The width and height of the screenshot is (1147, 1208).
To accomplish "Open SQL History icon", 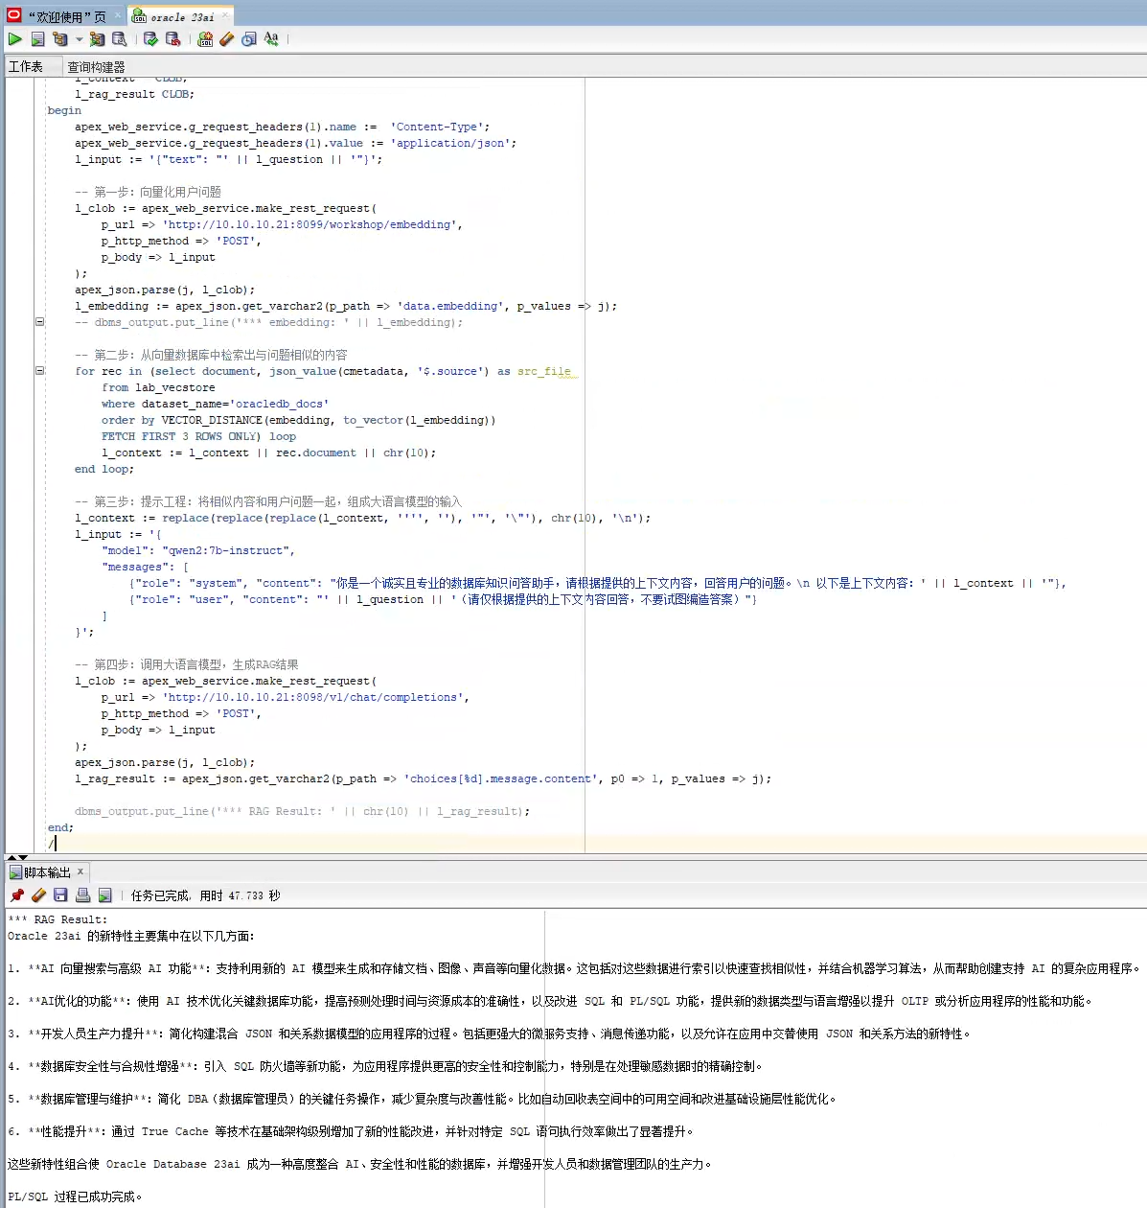I will pos(249,39).
